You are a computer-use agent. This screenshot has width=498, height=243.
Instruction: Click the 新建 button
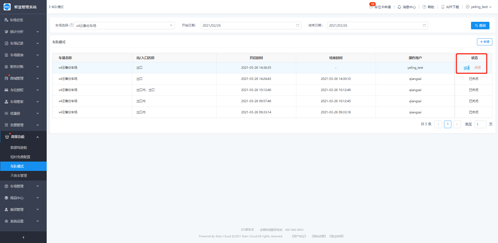[x=484, y=42]
